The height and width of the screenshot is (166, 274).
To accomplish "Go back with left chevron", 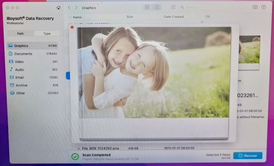I will tap(69, 8).
